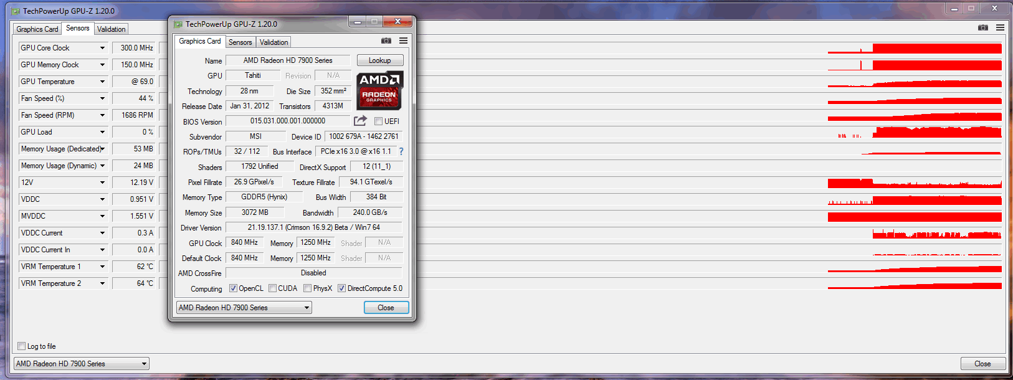Click the AMD CrossFire value 'Disabled'

314,273
